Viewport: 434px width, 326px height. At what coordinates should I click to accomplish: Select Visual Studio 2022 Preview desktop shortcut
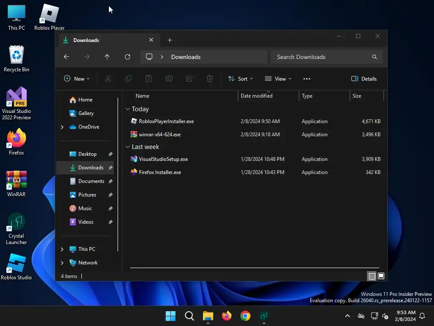[17, 103]
